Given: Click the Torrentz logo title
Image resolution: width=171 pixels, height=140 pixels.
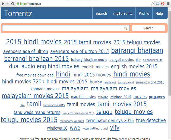Looking at the screenshot, I should 18,14.
